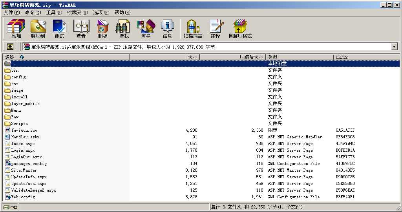The image size is (402, 212).
Task: Select the Menu folder
Action: click(13, 110)
